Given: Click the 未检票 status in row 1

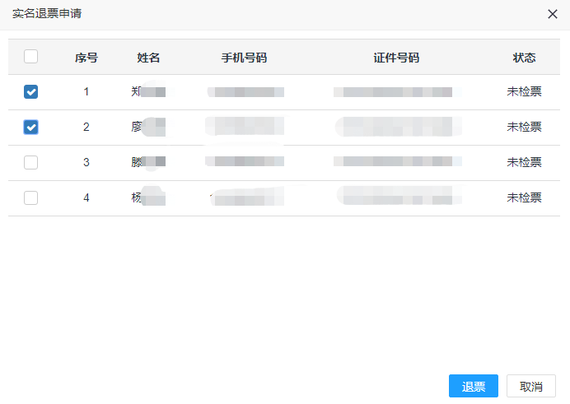Looking at the screenshot, I should (x=524, y=91).
